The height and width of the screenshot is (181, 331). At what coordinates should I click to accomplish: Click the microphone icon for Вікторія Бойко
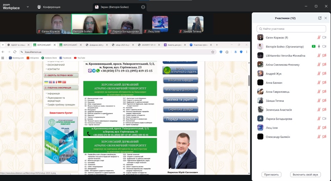[x=319, y=46]
